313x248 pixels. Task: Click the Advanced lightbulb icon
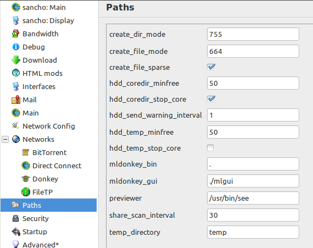(15, 244)
